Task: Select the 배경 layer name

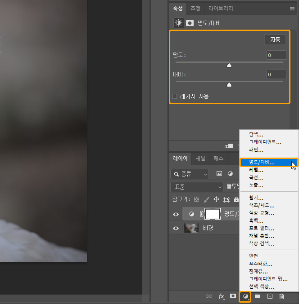Action: (208, 228)
